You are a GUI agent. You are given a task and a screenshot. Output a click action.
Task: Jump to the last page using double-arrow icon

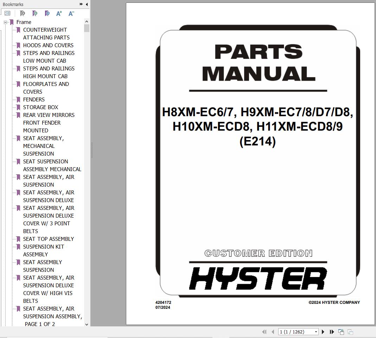(x=332, y=332)
